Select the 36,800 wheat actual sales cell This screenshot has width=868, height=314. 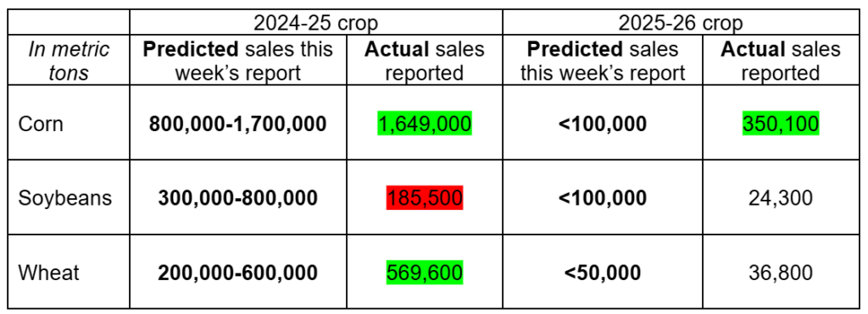click(x=780, y=273)
